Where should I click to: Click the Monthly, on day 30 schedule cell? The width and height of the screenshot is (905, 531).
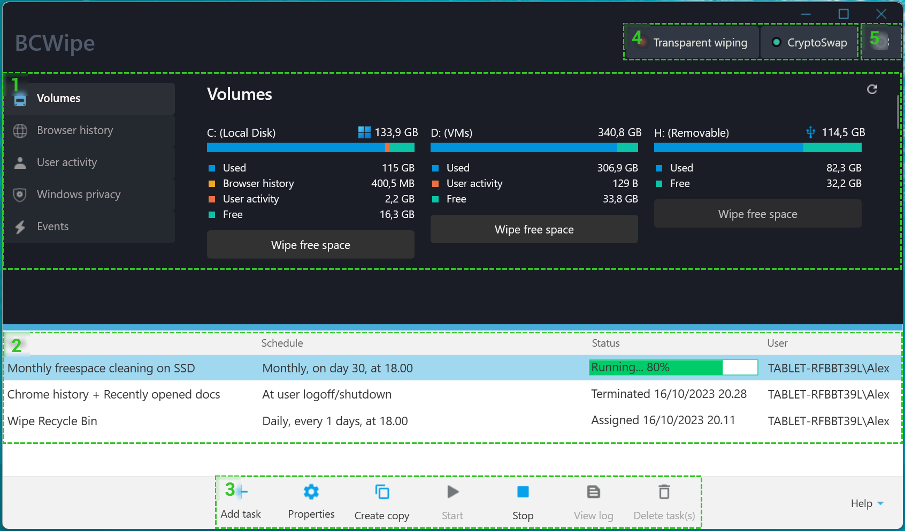(338, 368)
